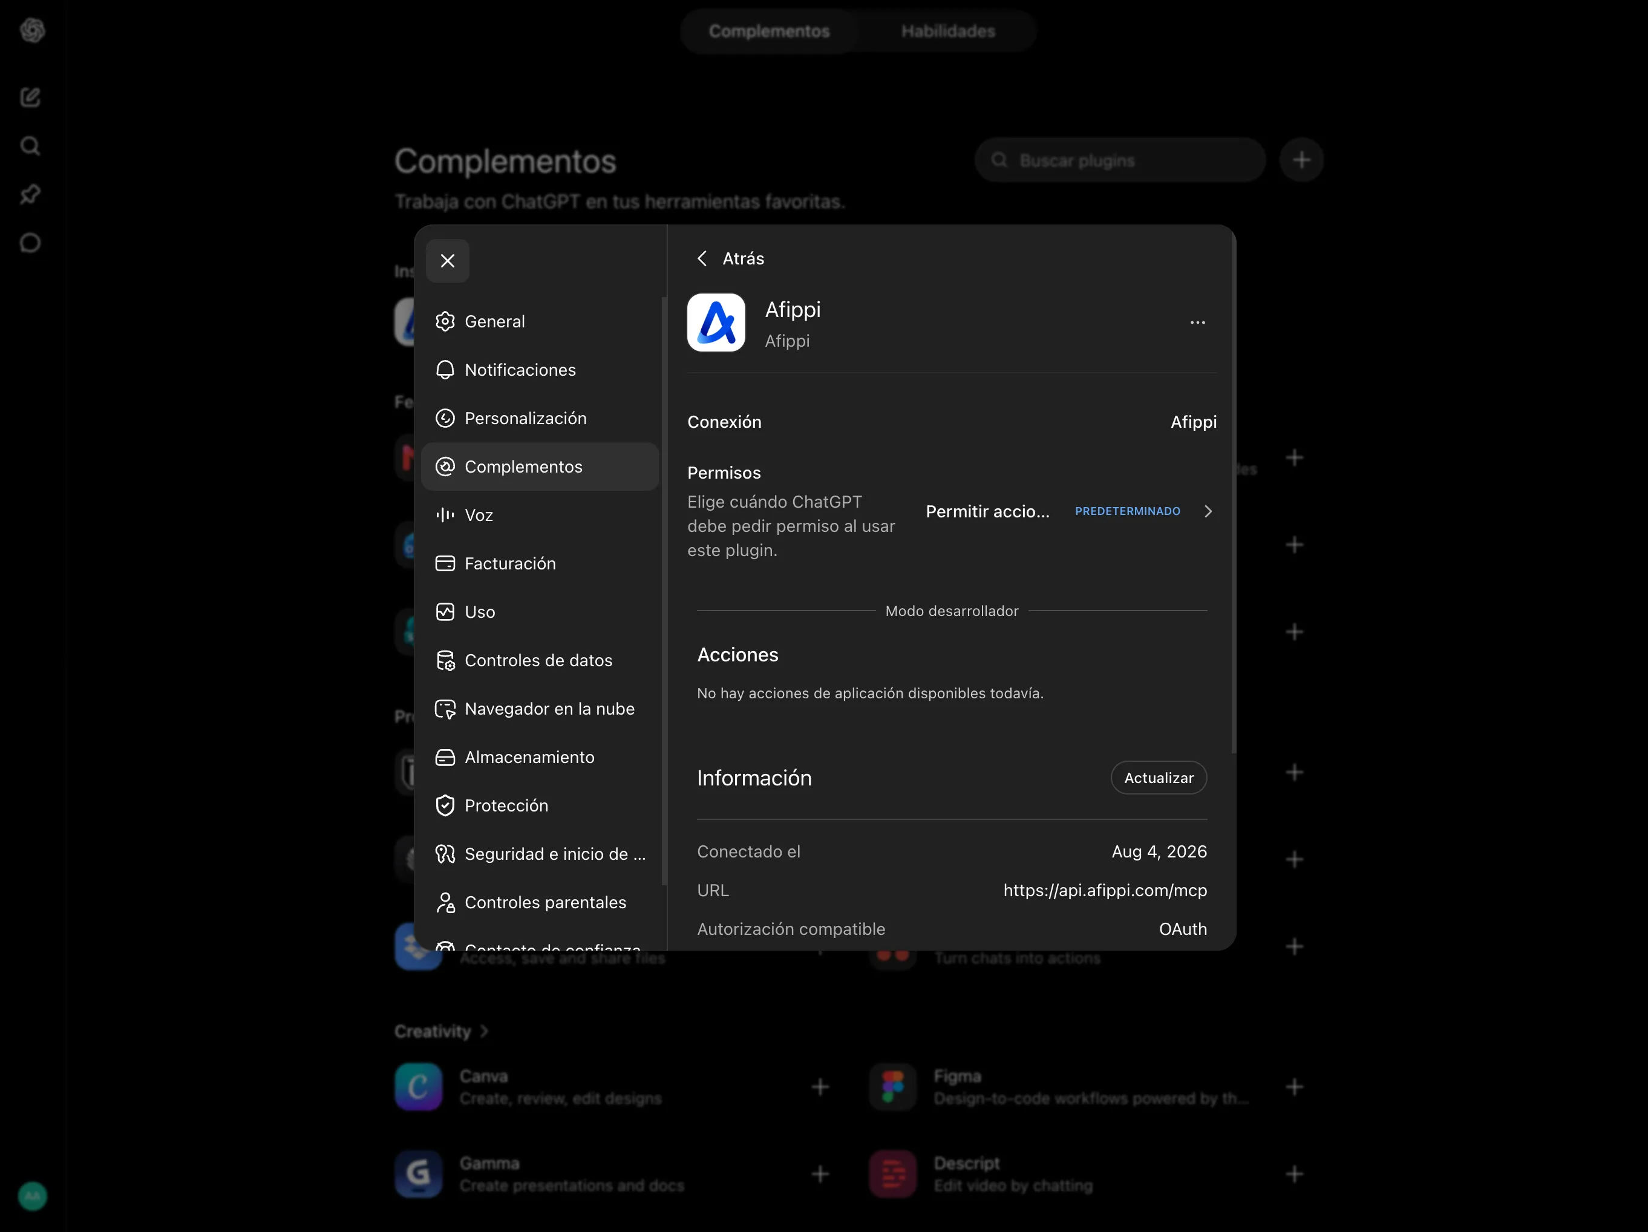
Task: Click the Modo desarrollador divider label
Action: tap(952, 611)
